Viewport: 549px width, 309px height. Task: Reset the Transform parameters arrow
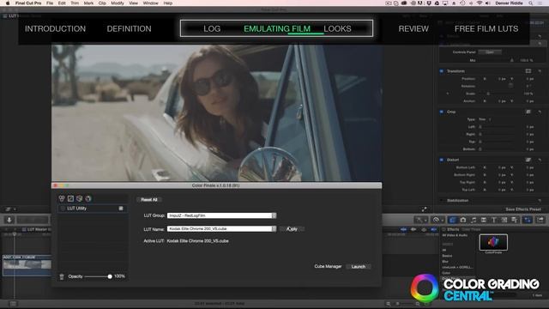point(540,71)
